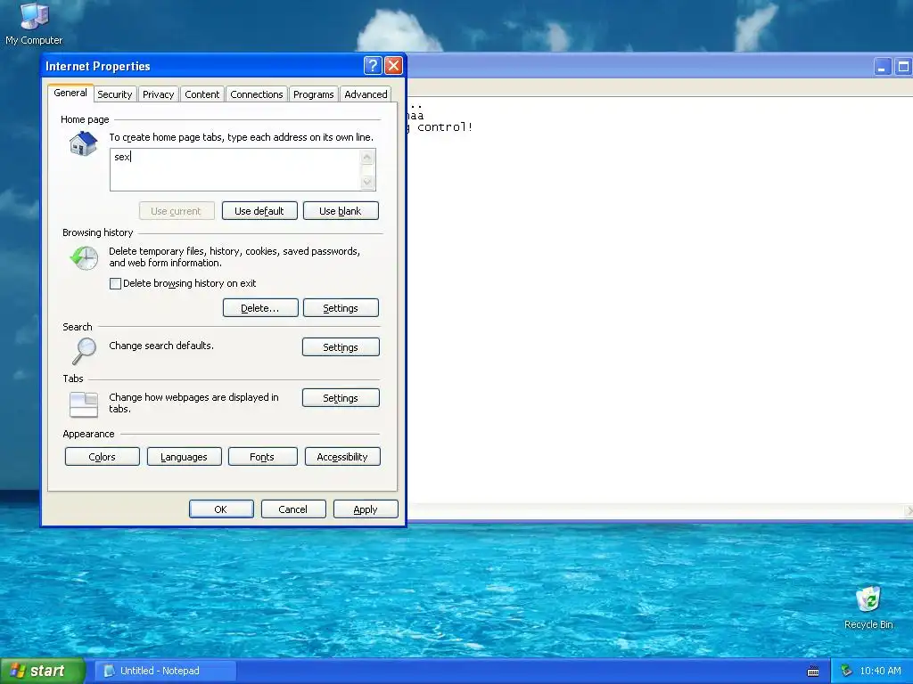This screenshot has height=684, width=913.
Task: Click the system tray keyboard icon
Action: click(813, 672)
